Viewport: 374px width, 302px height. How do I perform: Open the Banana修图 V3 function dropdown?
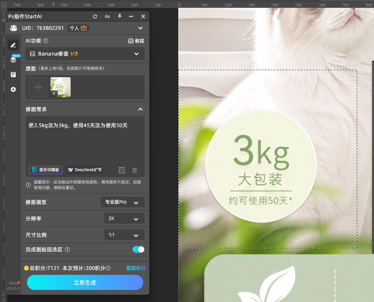pyautogui.click(x=85, y=54)
